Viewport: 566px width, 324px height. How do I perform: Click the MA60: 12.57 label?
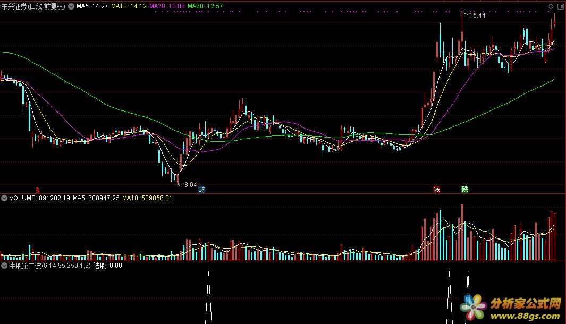click(x=205, y=6)
